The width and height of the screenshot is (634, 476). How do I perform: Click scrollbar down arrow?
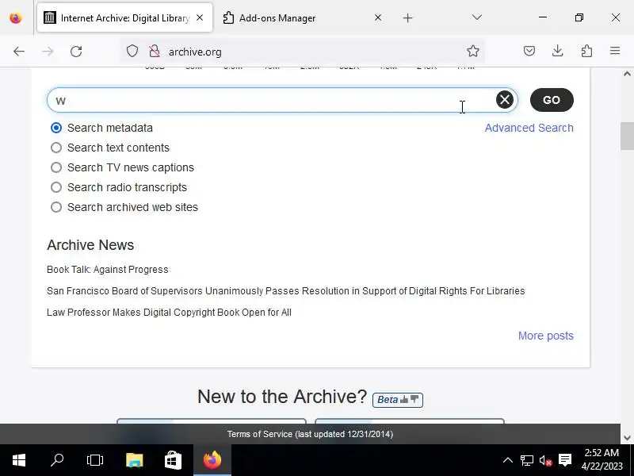627,438
